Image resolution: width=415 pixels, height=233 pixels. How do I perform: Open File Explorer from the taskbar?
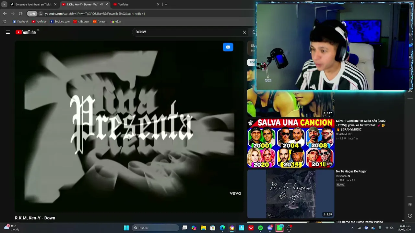pos(203,228)
